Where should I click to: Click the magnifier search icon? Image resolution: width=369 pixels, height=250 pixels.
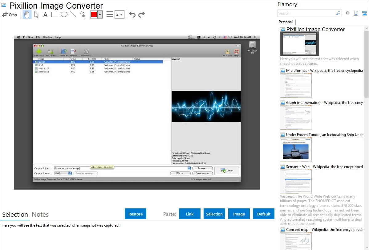click(x=338, y=13)
